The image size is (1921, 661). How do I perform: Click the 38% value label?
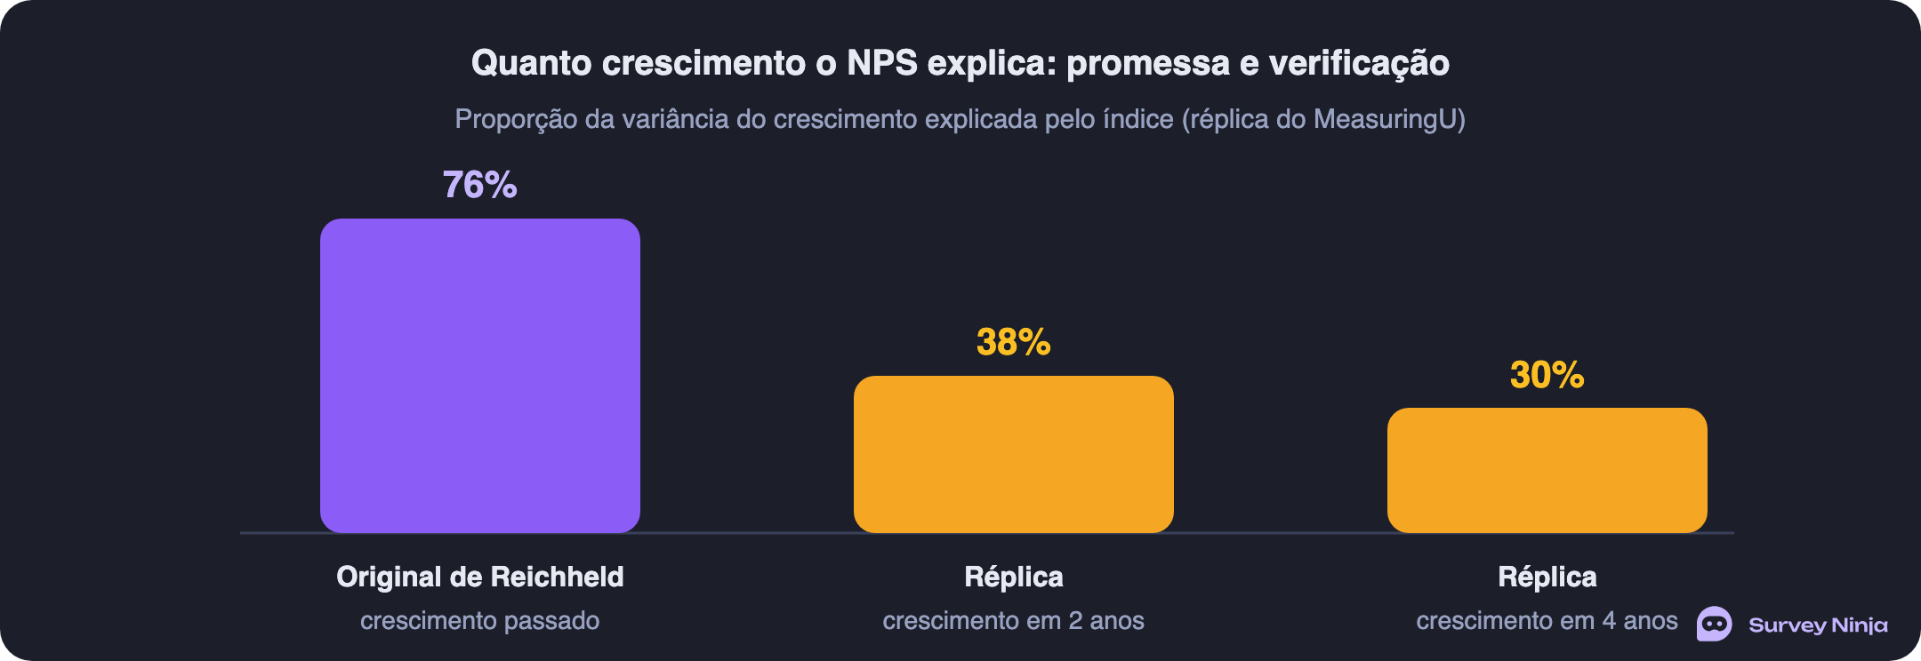click(x=1014, y=342)
